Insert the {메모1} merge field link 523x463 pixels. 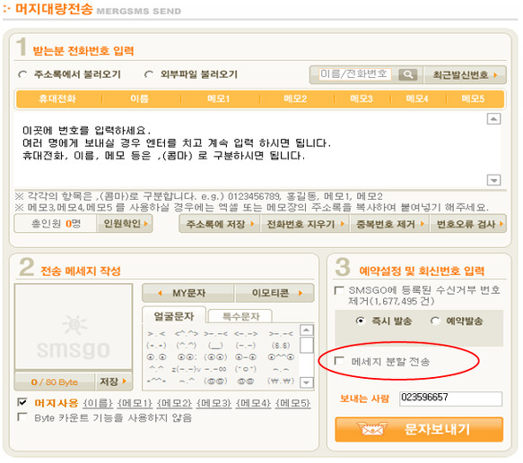pos(135,403)
